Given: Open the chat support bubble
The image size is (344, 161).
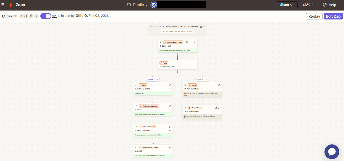Looking at the screenshot, I should tap(332, 152).
